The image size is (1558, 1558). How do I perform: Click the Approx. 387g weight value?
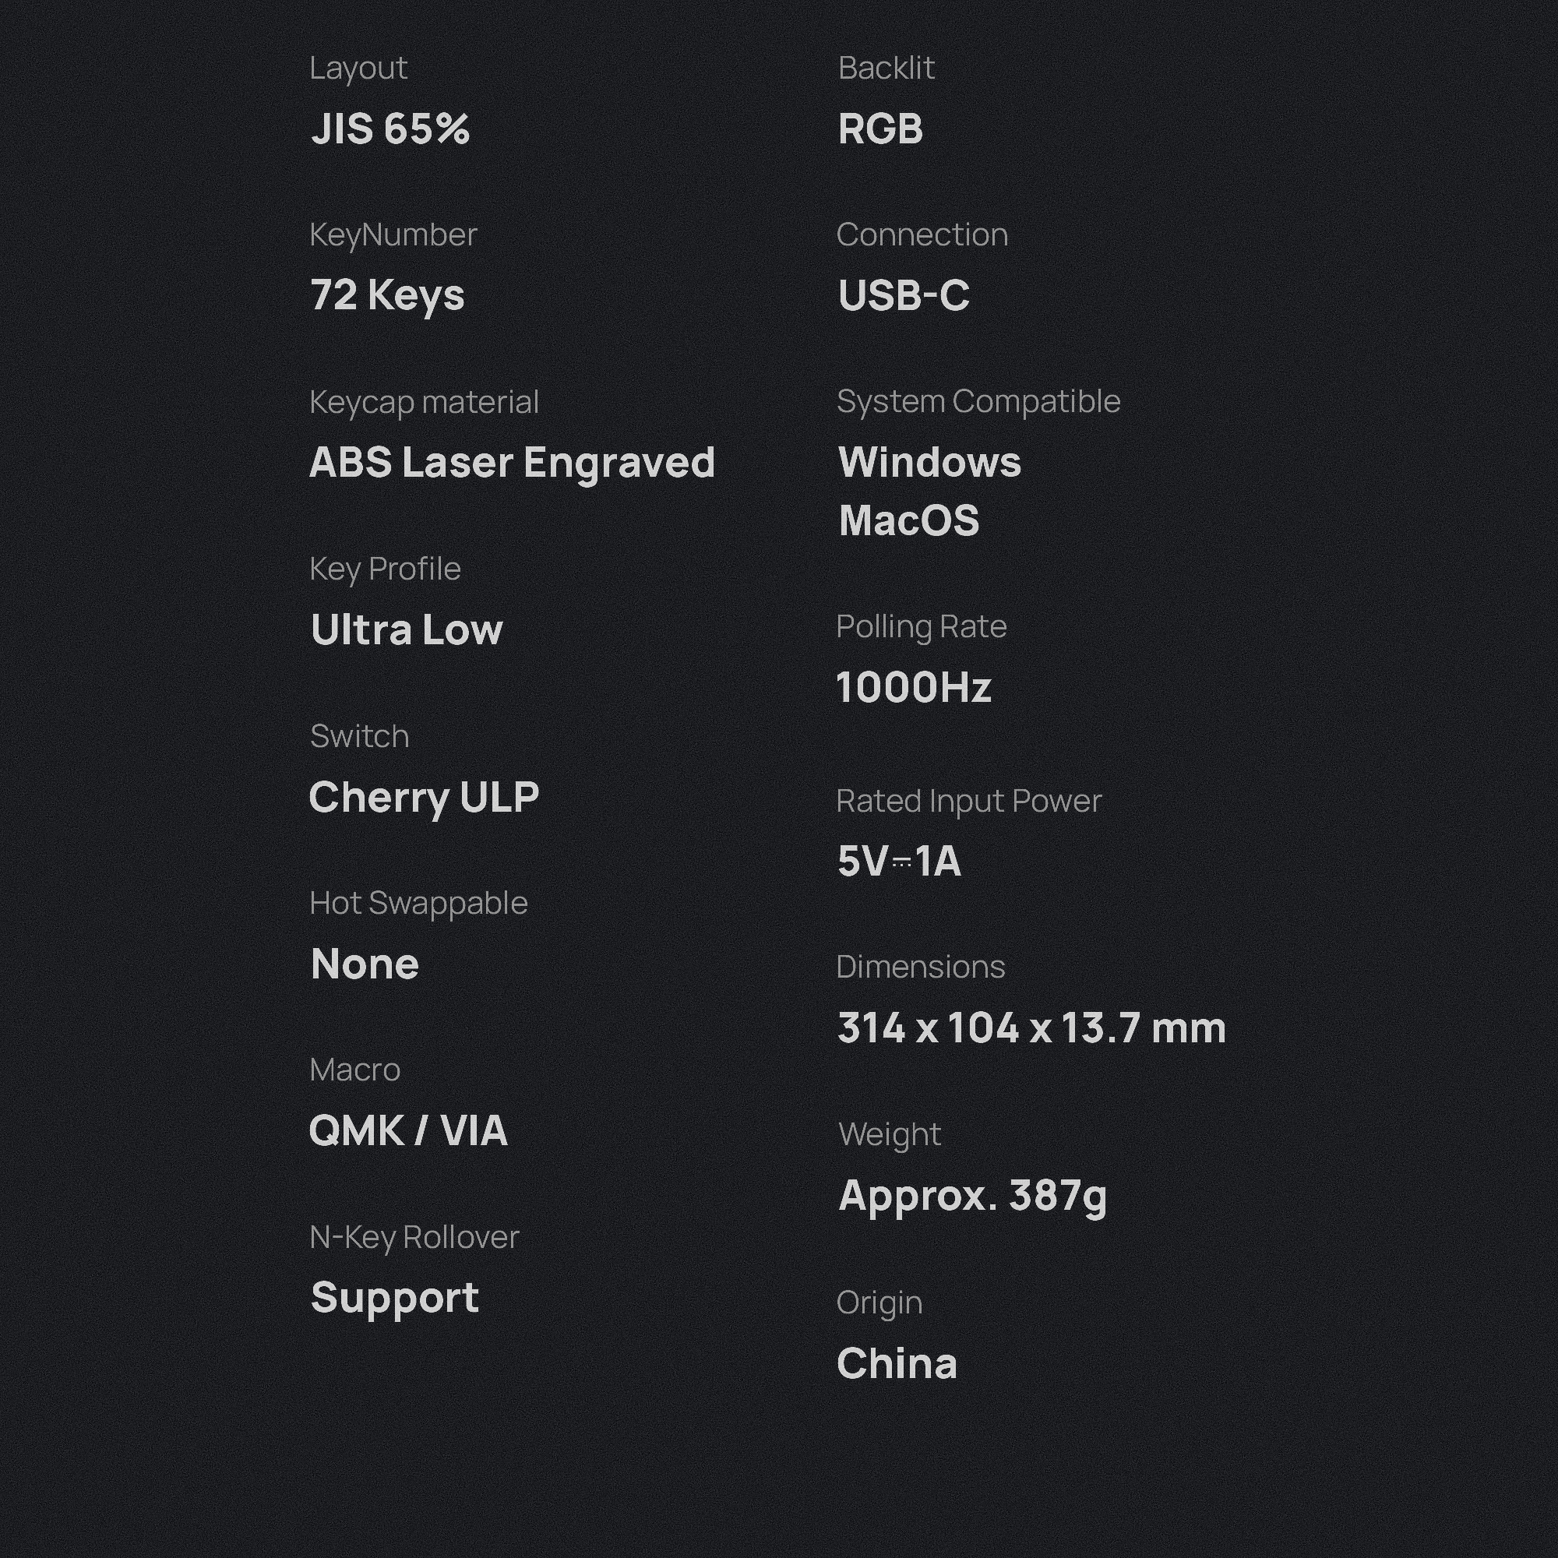(972, 1196)
